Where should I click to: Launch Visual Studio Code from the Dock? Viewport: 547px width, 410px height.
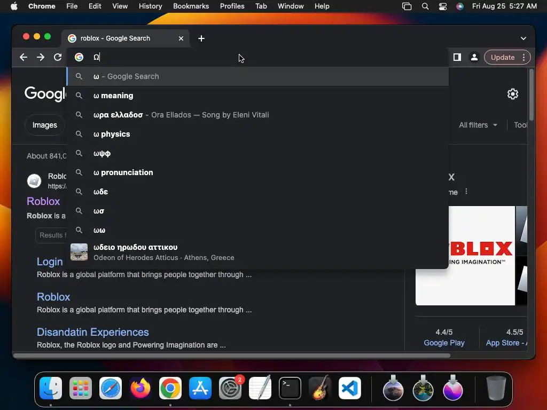[x=350, y=388]
